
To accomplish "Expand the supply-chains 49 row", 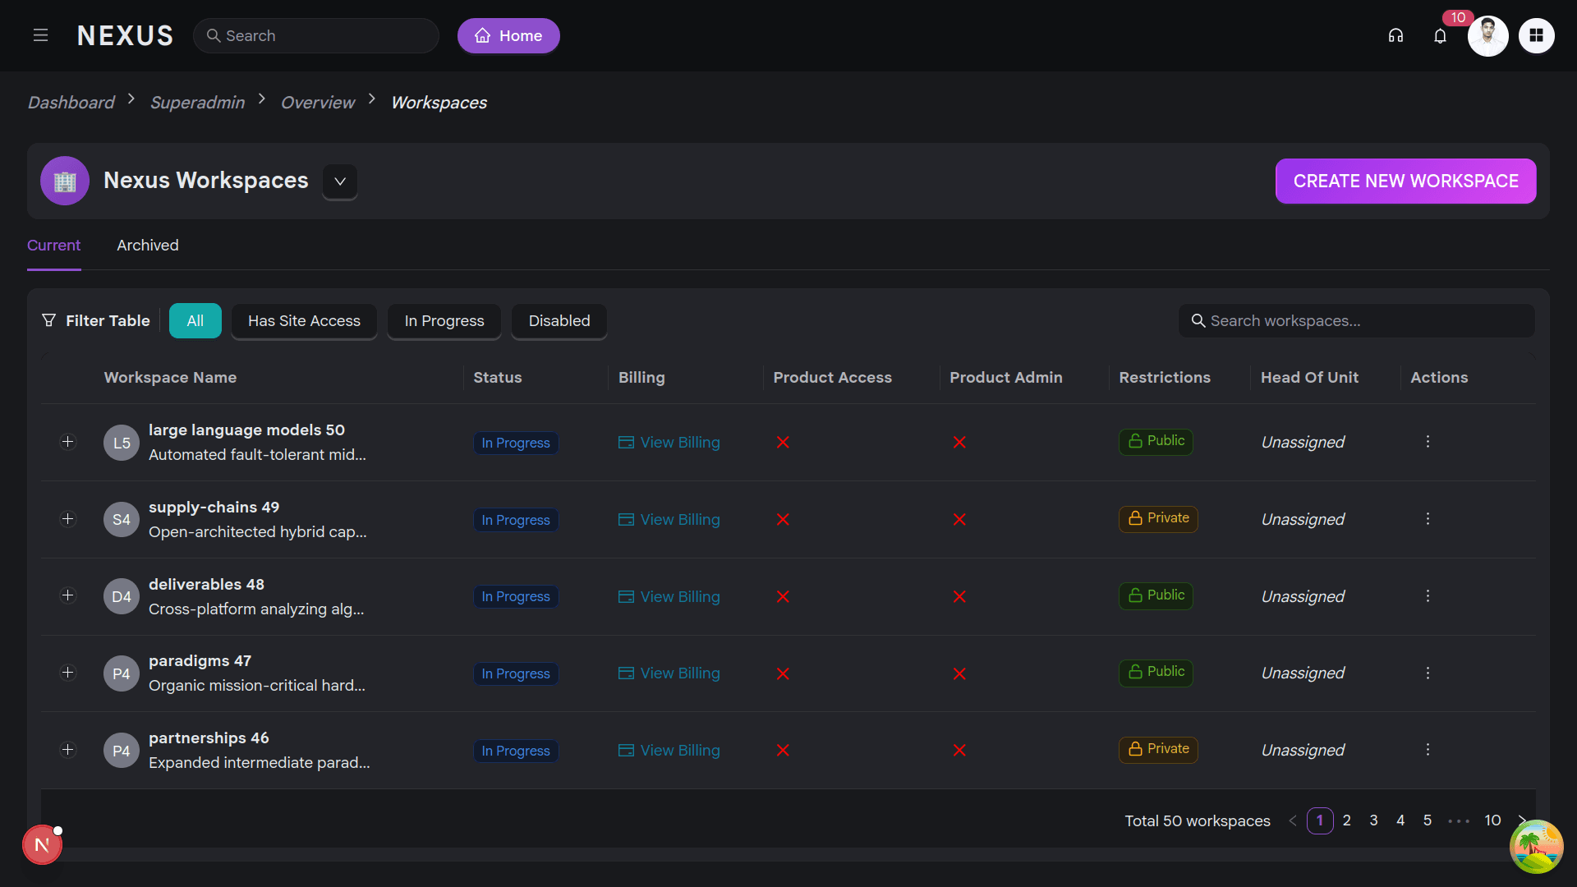I will pos(68,519).
